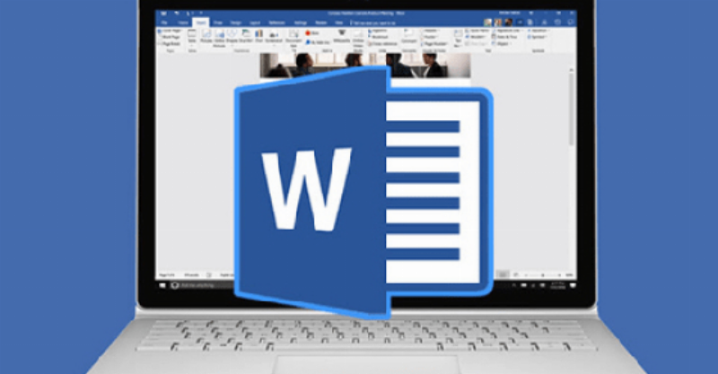Image resolution: width=718 pixels, height=374 pixels.
Task: Switch to the Home ribbon tab
Action: click(x=183, y=23)
